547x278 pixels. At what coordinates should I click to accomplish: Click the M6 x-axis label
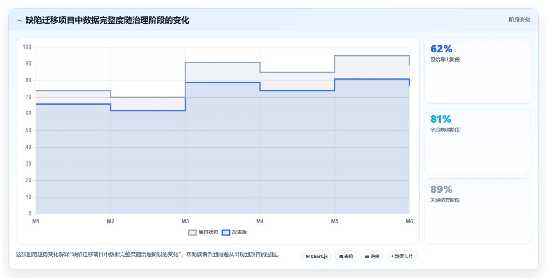point(409,221)
